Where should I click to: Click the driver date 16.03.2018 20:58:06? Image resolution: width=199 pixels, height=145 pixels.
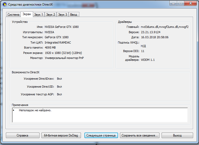[155, 37]
